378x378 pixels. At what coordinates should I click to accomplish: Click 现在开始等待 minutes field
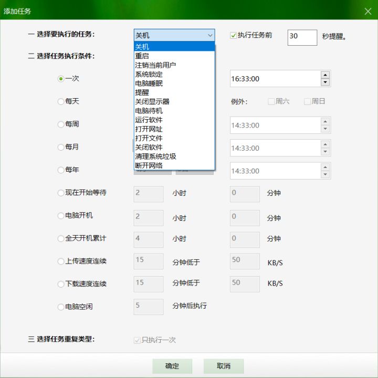coord(245,194)
